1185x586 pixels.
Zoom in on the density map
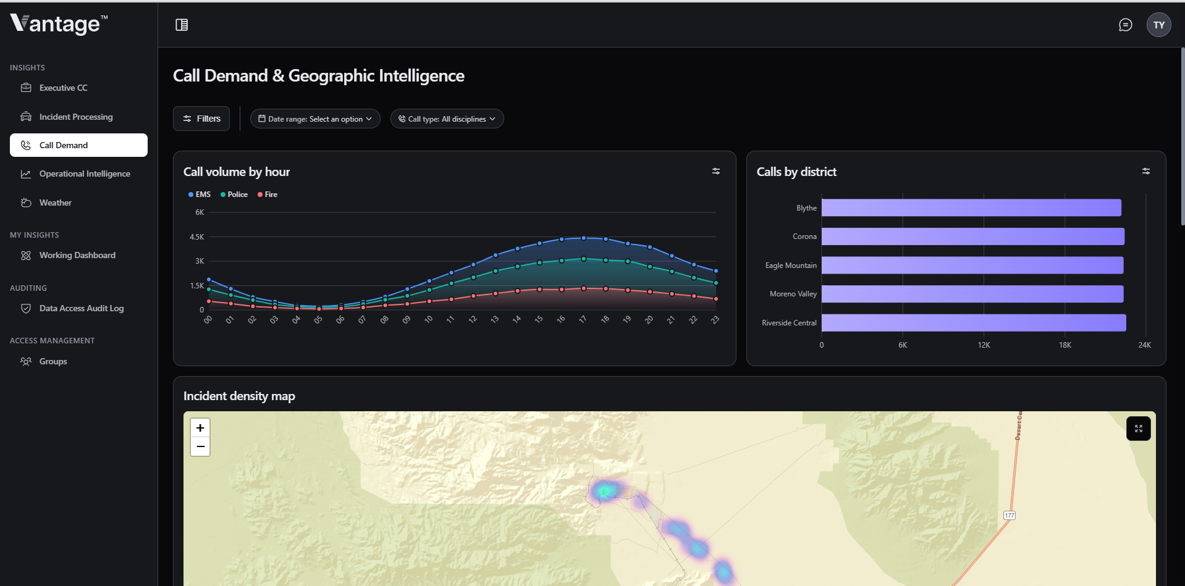(200, 428)
